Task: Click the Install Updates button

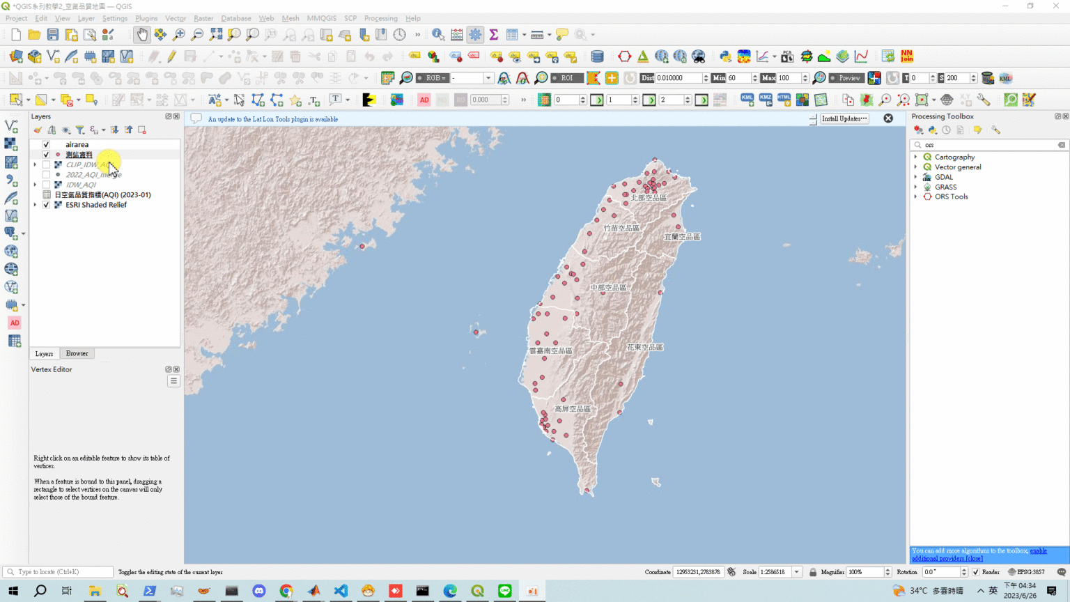Action: click(843, 118)
